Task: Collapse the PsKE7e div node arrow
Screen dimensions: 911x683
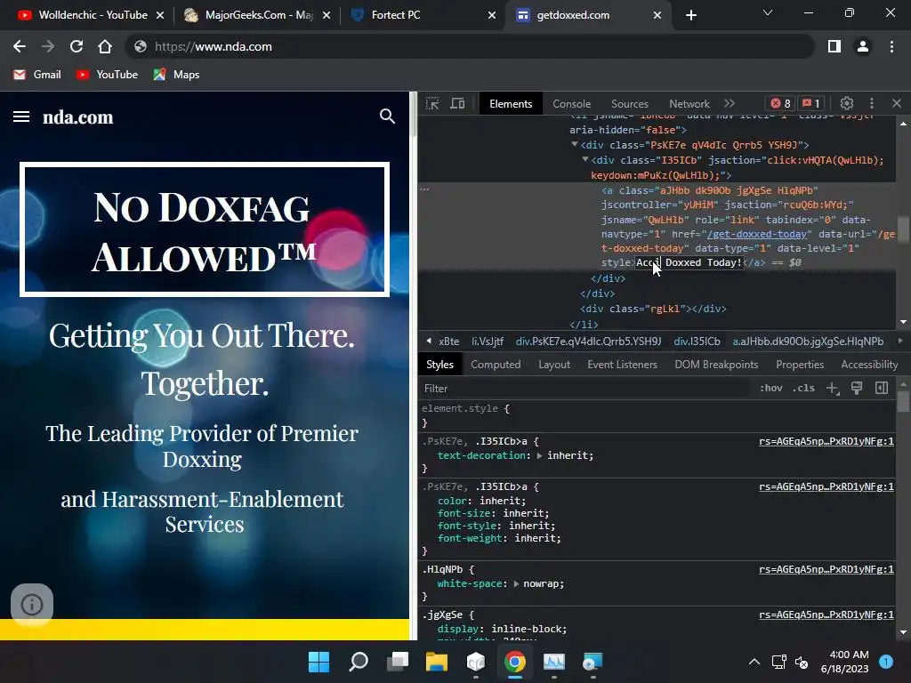Action: (574, 144)
